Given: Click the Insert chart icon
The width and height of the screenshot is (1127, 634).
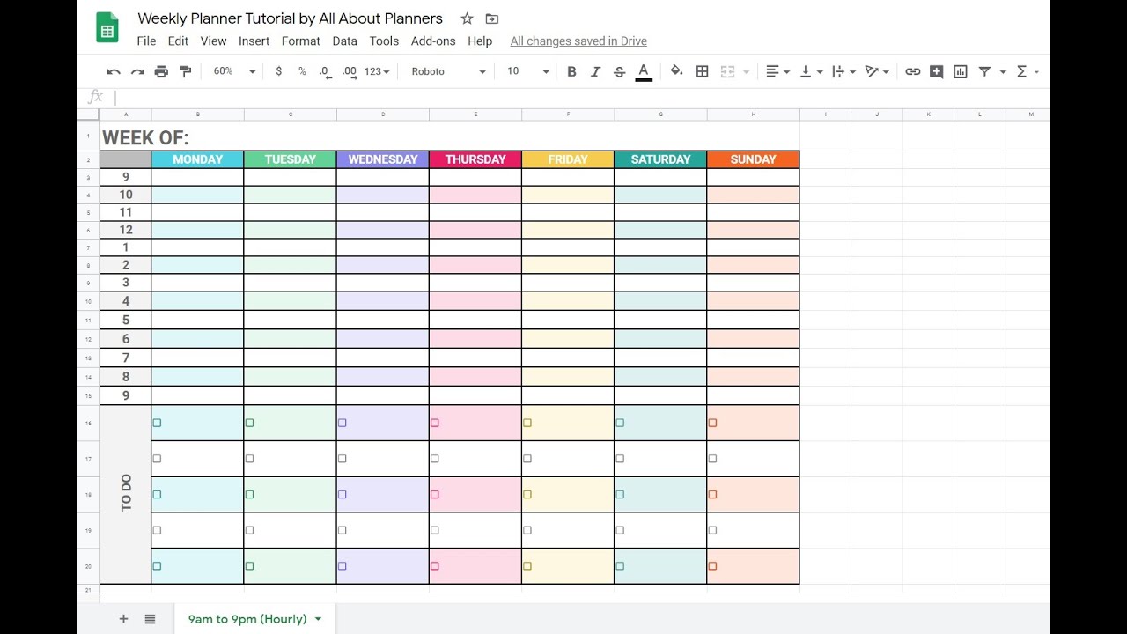Looking at the screenshot, I should coord(961,71).
